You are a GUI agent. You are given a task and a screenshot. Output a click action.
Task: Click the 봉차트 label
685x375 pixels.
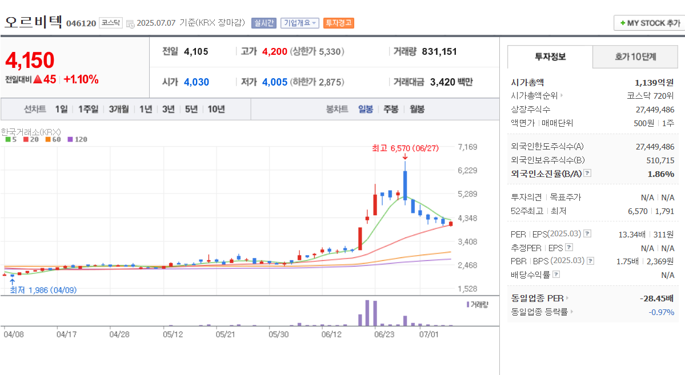337,109
